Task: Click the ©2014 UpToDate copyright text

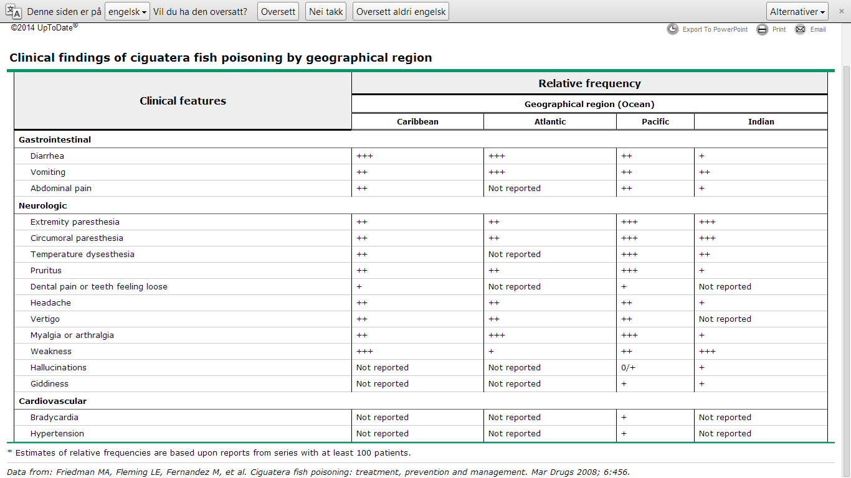Action: tap(44, 27)
